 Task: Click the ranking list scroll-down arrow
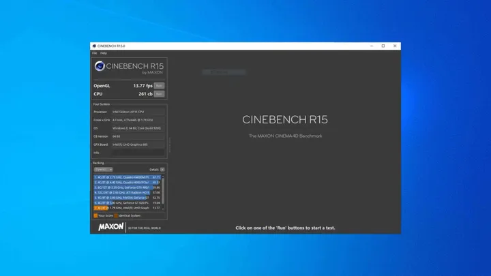click(163, 209)
